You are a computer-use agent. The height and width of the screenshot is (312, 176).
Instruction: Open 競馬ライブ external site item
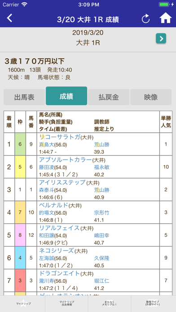tap(154, 303)
